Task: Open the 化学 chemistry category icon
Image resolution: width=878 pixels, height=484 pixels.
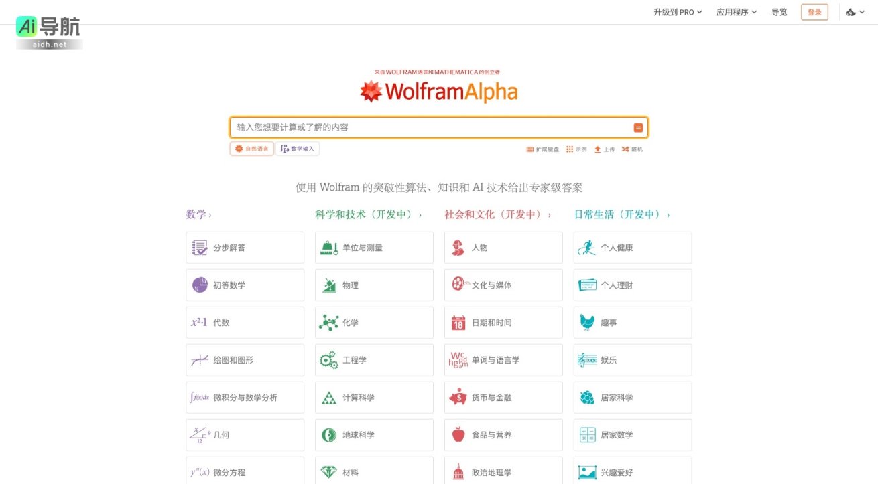Action: point(330,322)
